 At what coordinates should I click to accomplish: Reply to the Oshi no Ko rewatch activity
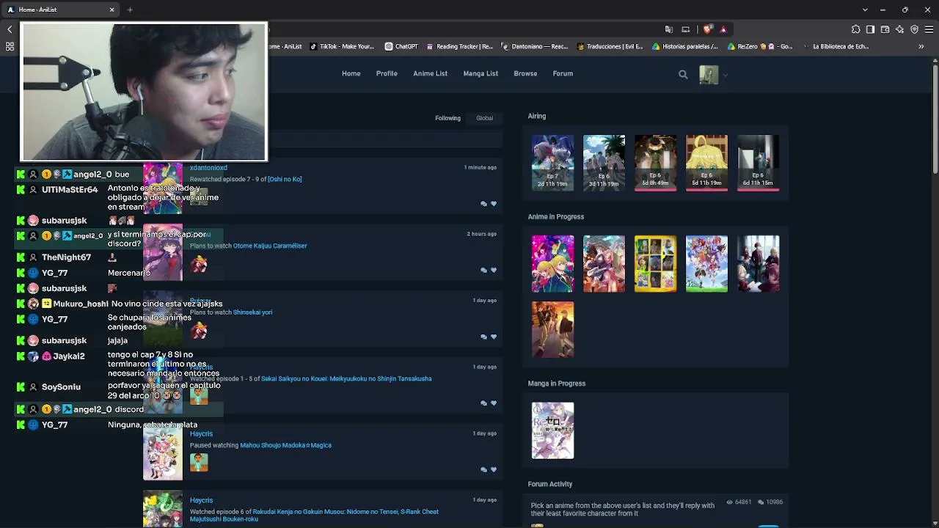pyautogui.click(x=483, y=204)
